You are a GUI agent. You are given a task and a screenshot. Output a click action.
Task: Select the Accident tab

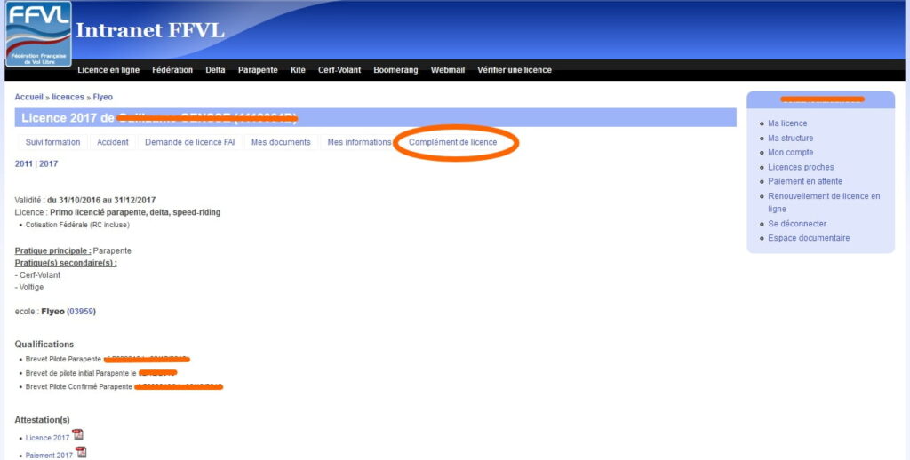pyautogui.click(x=113, y=142)
